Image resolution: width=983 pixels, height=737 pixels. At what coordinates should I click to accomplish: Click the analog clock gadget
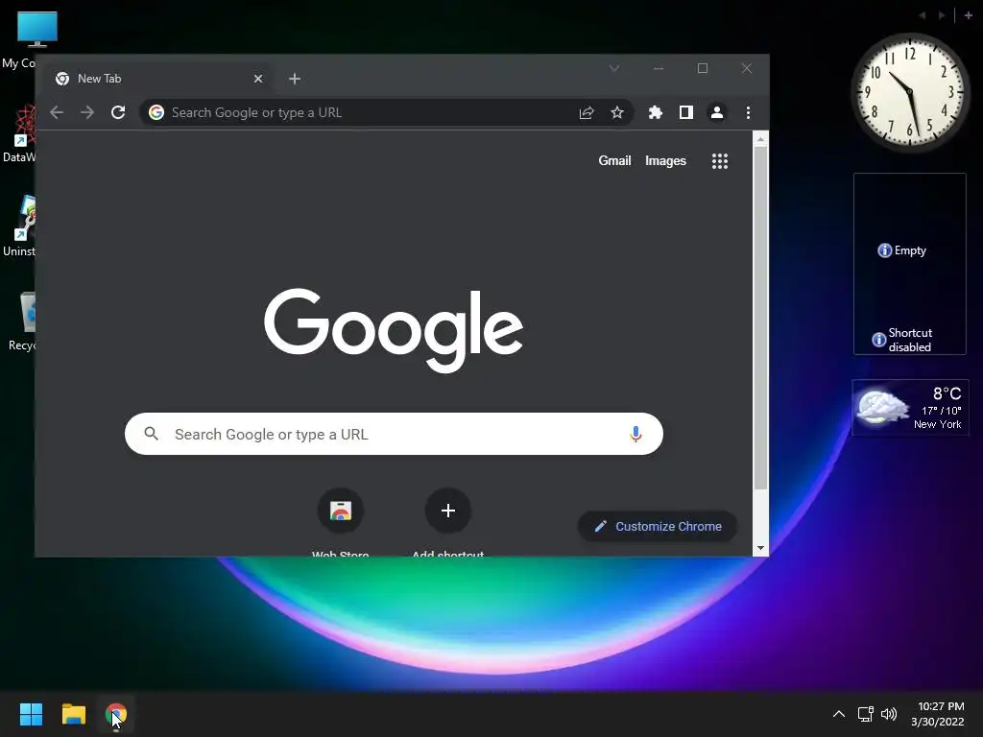coord(910,92)
